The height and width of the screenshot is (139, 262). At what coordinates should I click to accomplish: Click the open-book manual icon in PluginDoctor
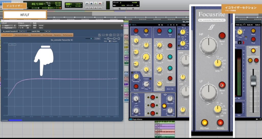(103, 35)
